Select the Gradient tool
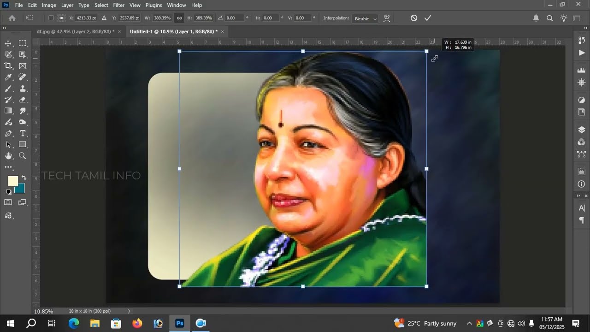Image resolution: width=590 pixels, height=332 pixels. tap(8, 111)
